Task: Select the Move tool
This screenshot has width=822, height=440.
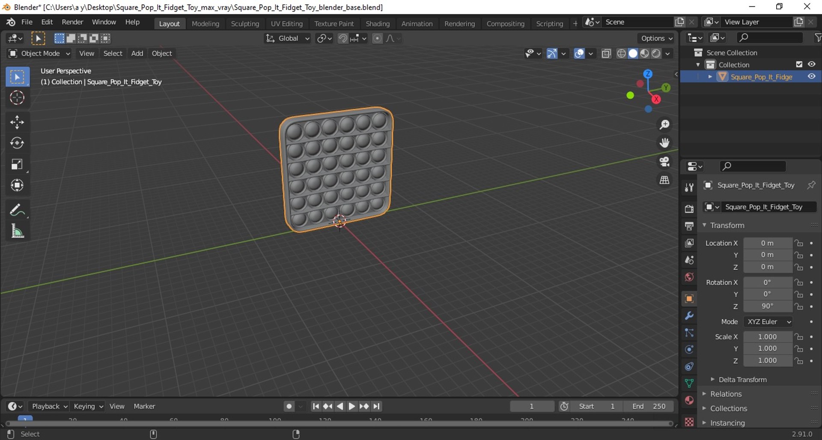Action: click(x=17, y=122)
